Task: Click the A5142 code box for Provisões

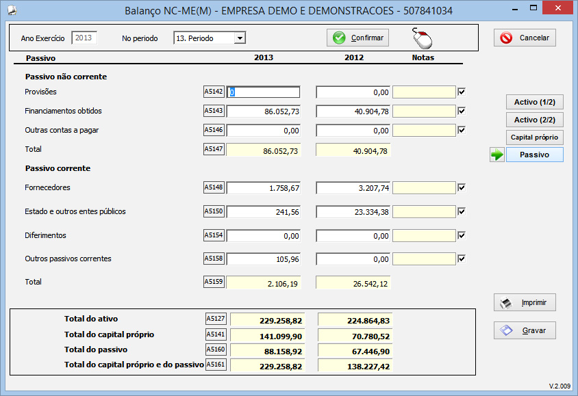Action: click(x=214, y=92)
